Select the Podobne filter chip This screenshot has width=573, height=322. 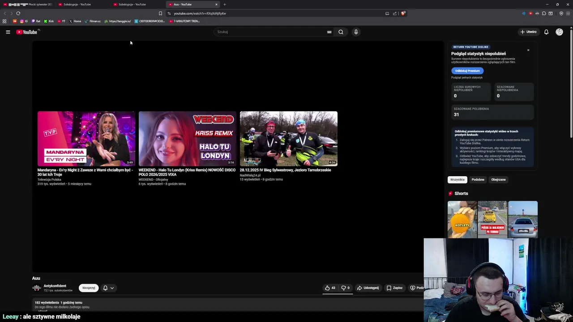(478, 179)
